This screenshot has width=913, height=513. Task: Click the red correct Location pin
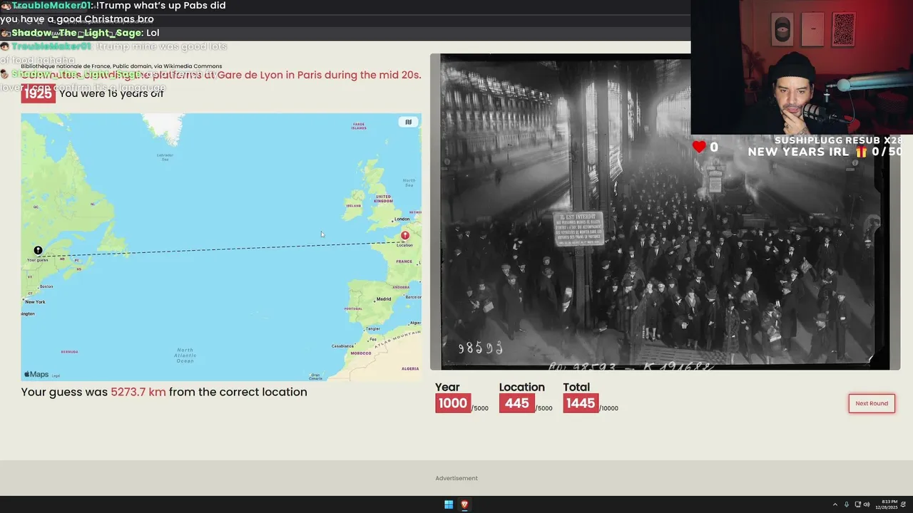click(405, 235)
